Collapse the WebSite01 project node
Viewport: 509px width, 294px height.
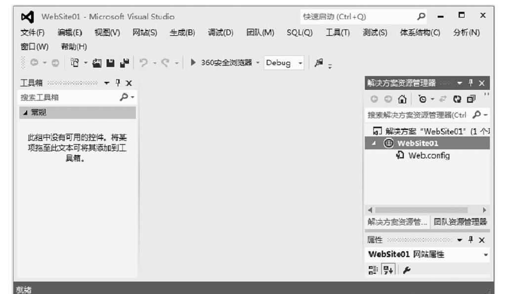tap(374, 143)
